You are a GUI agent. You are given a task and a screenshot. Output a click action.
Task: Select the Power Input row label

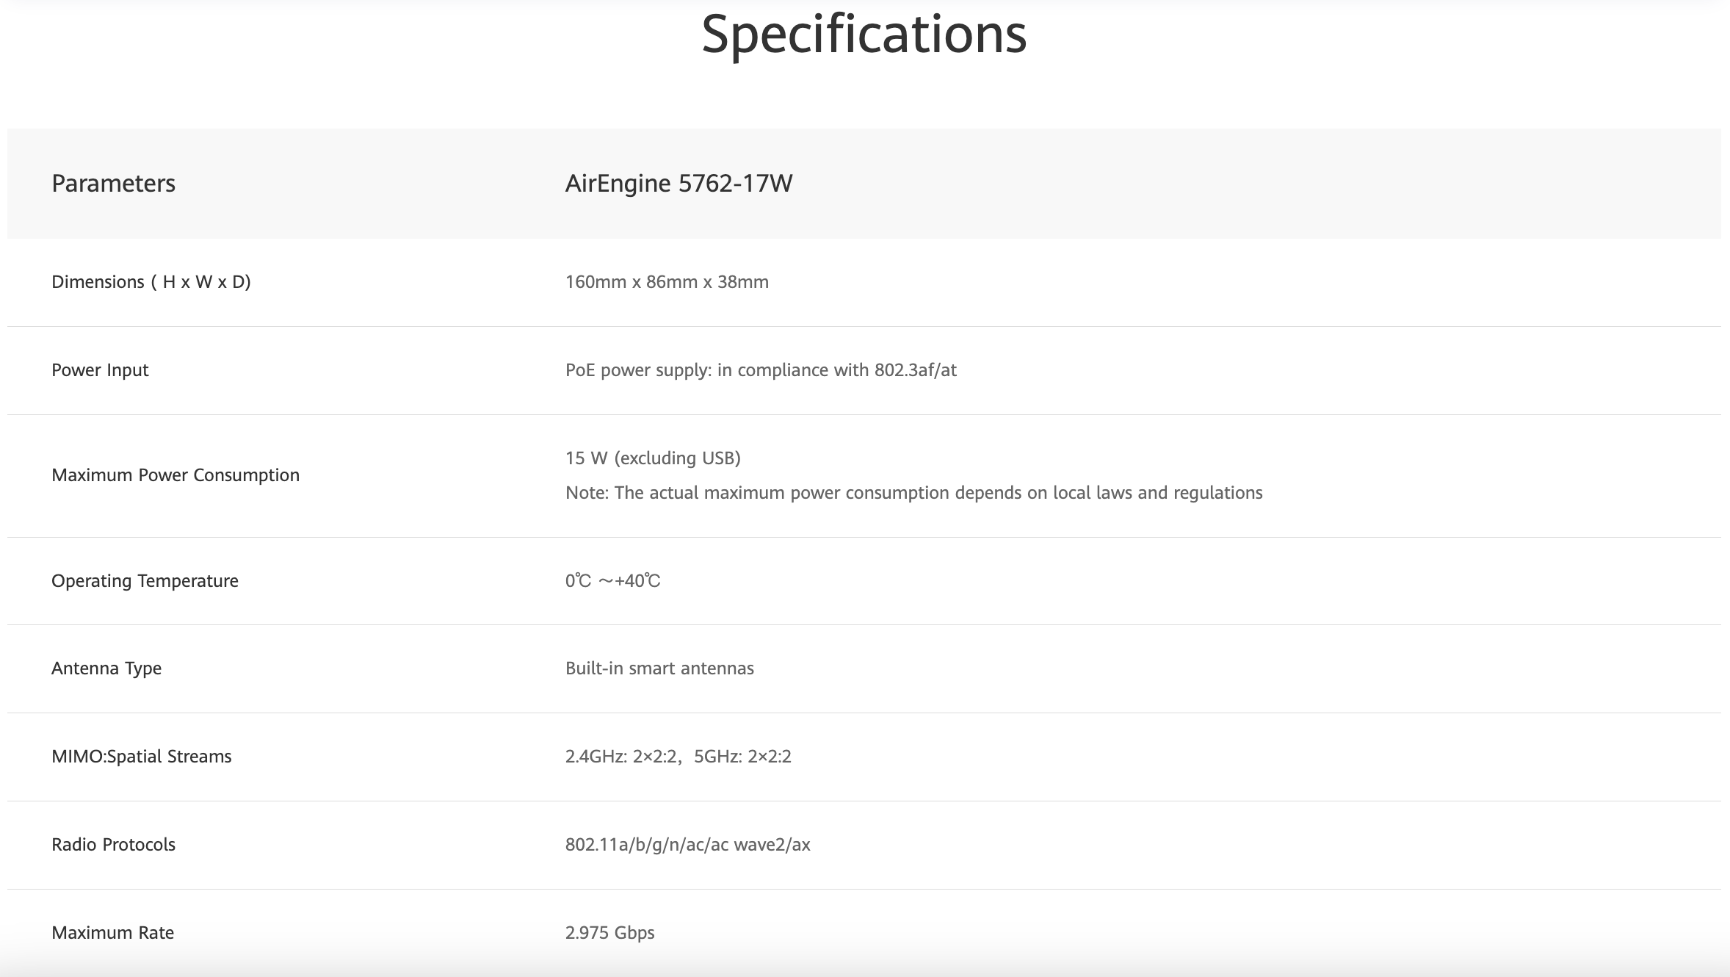pos(100,370)
